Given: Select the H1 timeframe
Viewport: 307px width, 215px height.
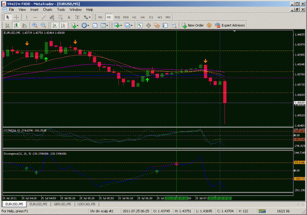Looking at the screenshot, I should pos(134,17).
